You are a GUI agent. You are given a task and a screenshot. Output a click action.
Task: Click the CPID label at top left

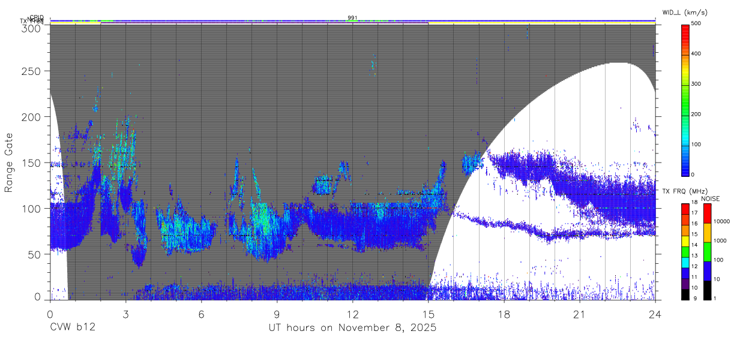37,17
